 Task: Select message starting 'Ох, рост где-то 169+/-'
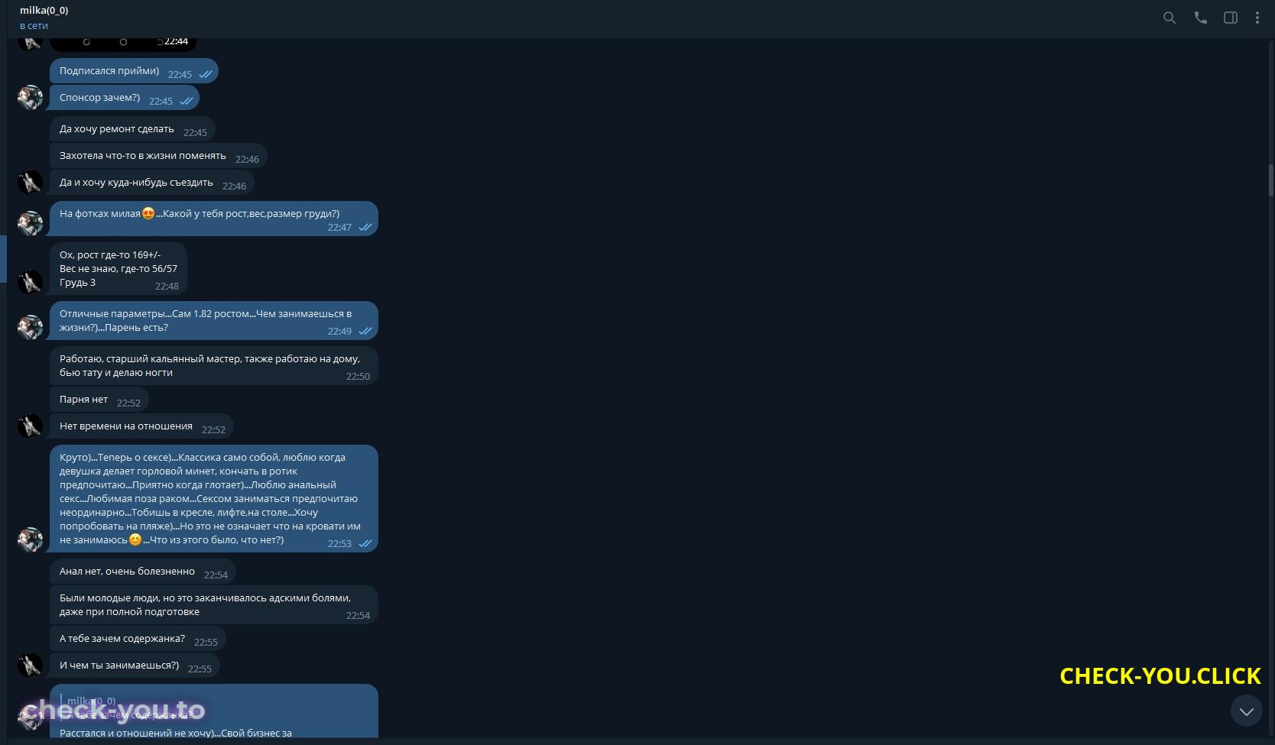(118, 269)
